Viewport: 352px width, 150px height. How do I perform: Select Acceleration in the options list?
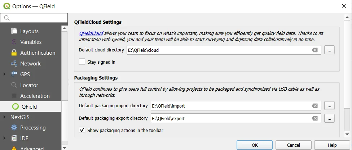coord(35,96)
